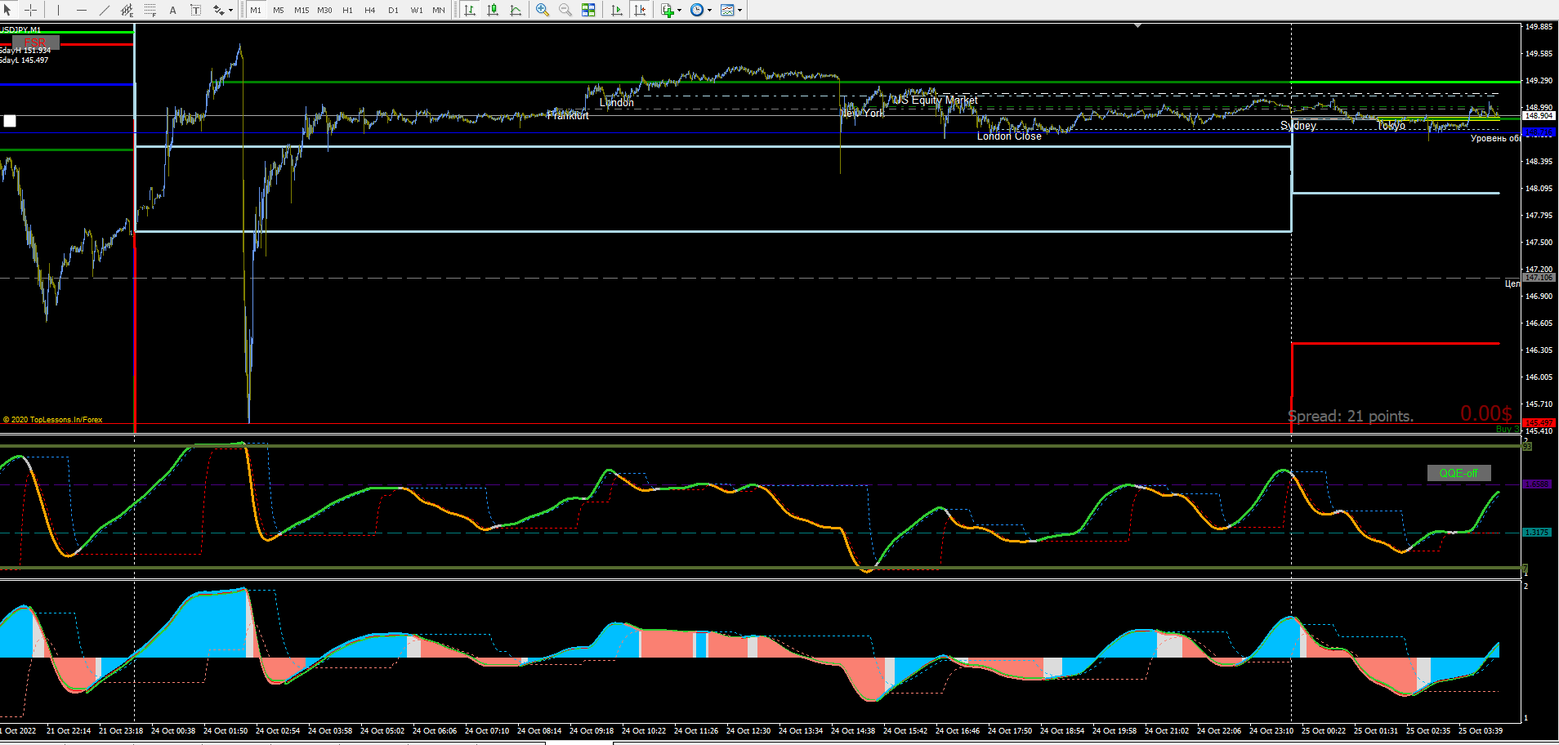Image resolution: width=1559 pixels, height=745 pixels.
Task: Select the cursor arrow tool
Action: click(8, 10)
